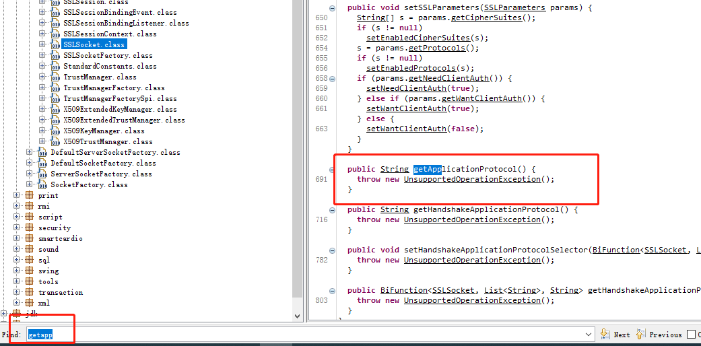Click the smartcardio package icon
The image size is (701, 346).
[30, 238]
